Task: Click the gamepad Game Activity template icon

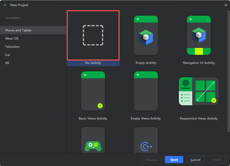Action: click(93, 146)
